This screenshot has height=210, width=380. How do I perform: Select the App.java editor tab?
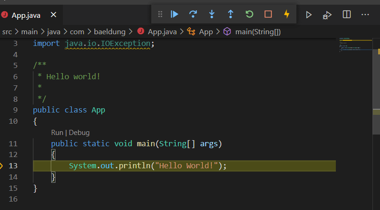pos(26,15)
